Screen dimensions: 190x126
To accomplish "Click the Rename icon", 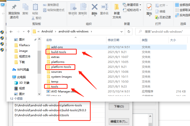I will tap(104, 7).
